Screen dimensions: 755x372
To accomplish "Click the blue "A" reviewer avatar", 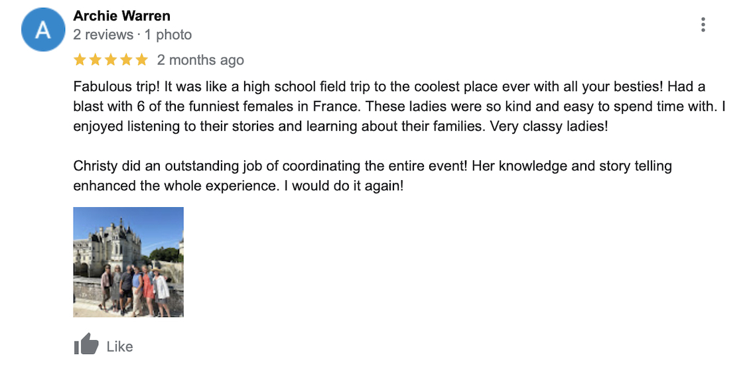I will coord(43,30).
